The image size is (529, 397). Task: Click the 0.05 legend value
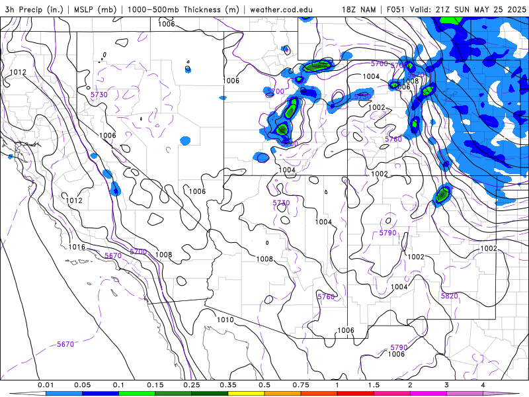82,385
